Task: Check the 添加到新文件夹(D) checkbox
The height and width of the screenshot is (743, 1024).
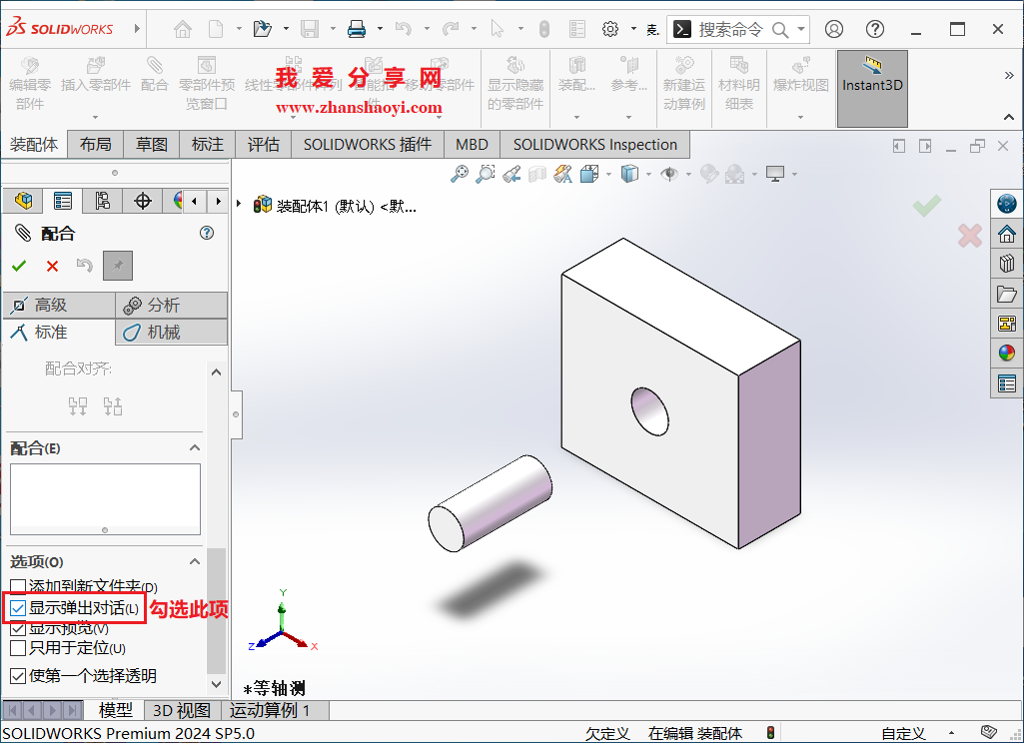Action: (16, 587)
